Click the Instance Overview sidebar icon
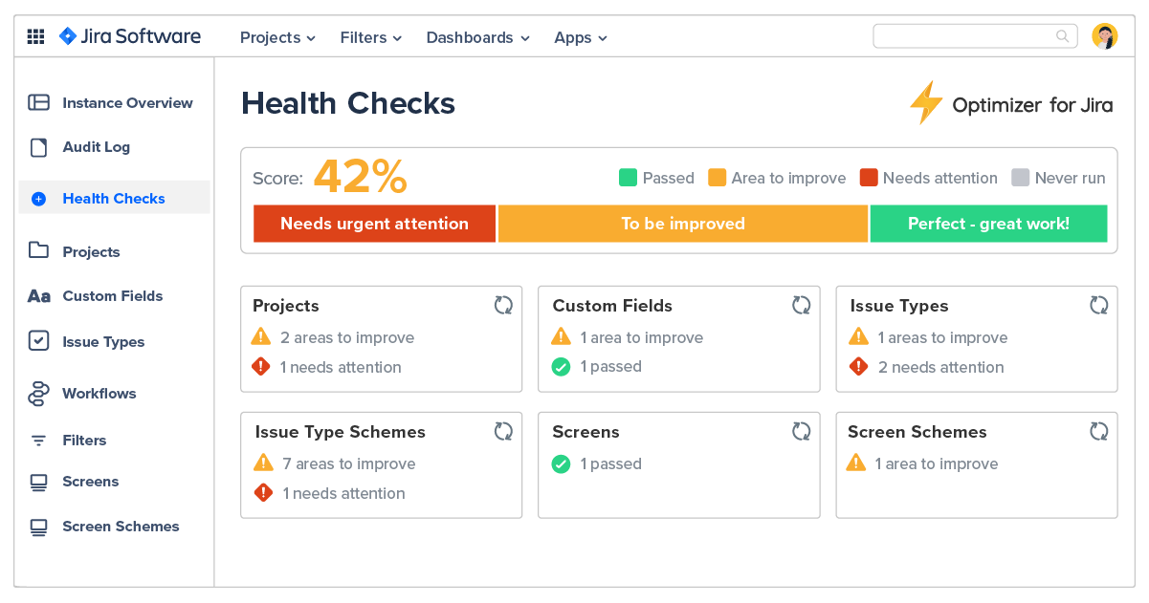1149x603 pixels. (38, 102)
